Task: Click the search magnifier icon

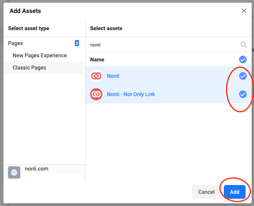Action: coord(243,45)
